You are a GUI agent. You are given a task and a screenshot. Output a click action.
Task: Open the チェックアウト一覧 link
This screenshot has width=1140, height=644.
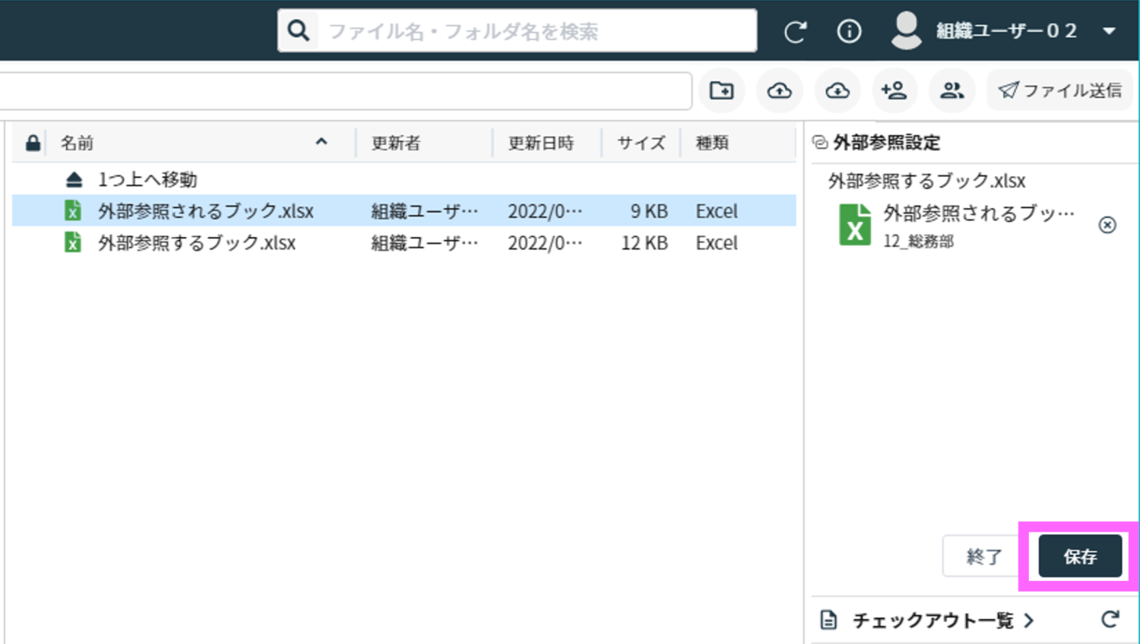click(x=933, y=620)
